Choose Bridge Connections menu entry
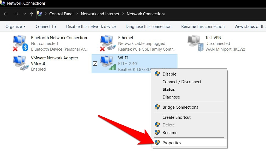The image size is (266, 165). (189, 107)
